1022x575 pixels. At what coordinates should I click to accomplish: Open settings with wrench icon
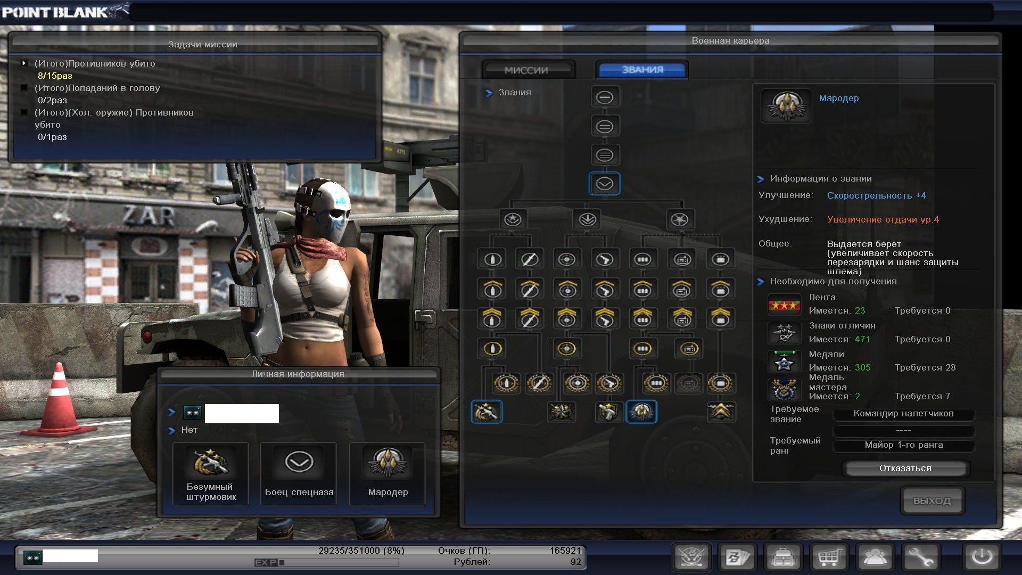point(921,557)
